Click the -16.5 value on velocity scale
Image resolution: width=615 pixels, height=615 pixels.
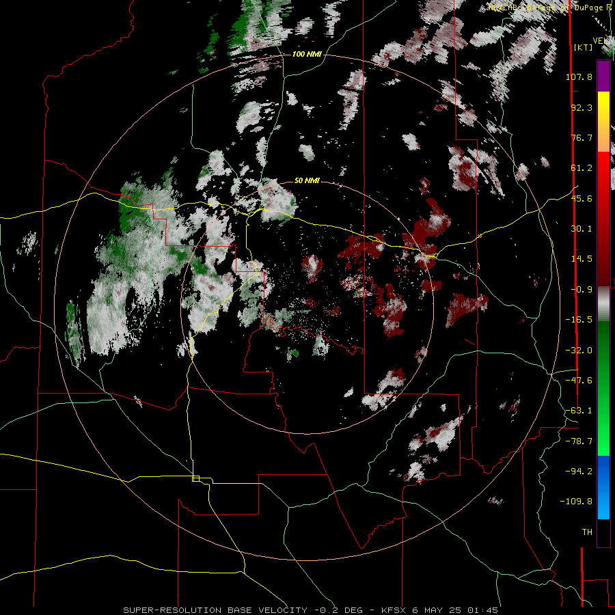coord(579,320)
